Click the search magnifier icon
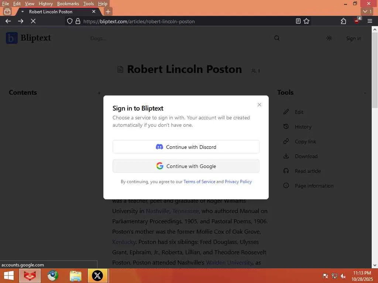The image size is (378, 283). pyautogui.click(x=277, y=38)
